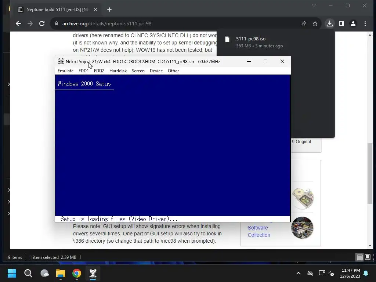Click '1 item selected 2.39 MB' status text
Image resolution: width=376 pixels, height=282 pixels.
pyautogui.click(x=53, y=257)
